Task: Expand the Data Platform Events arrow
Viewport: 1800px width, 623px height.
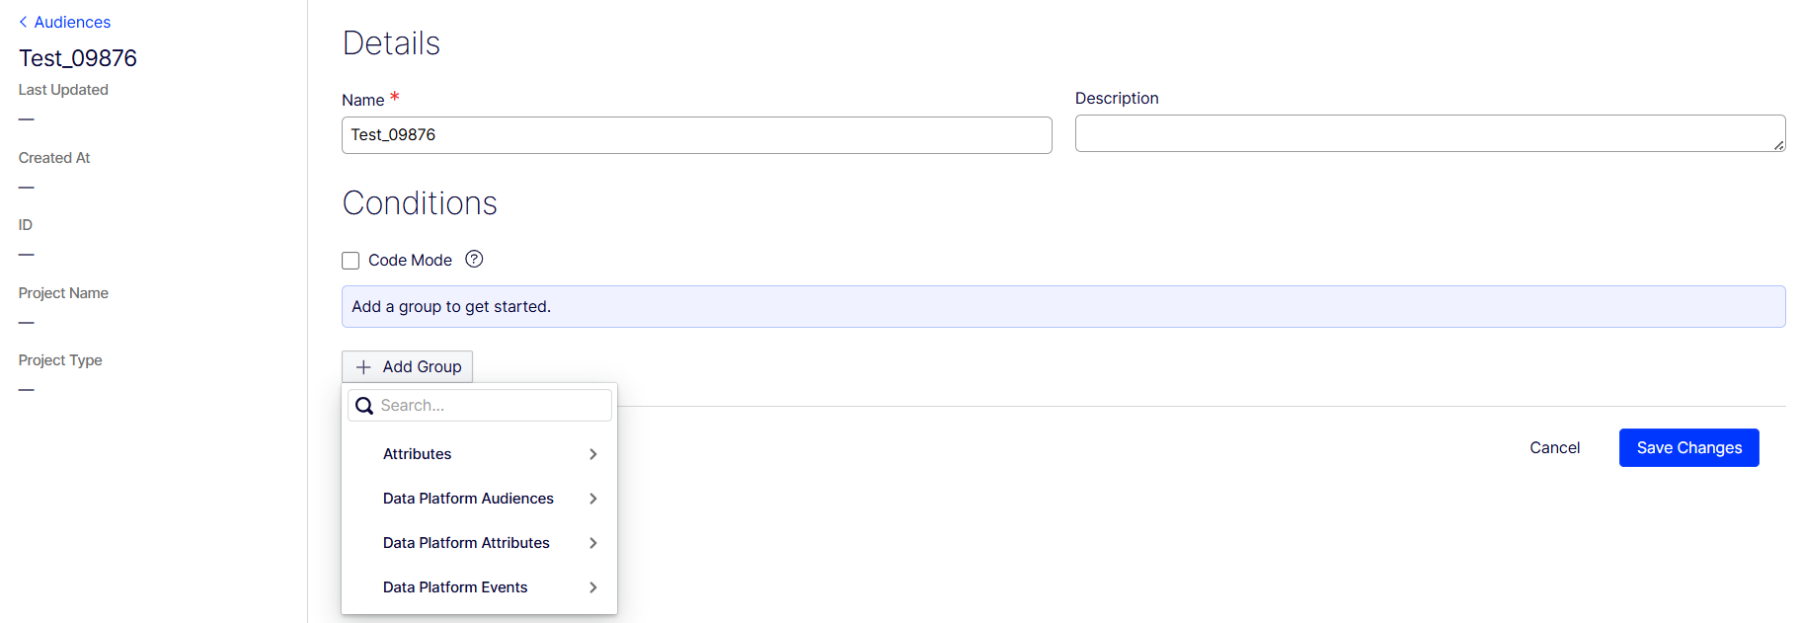Action: click(592, 587)
